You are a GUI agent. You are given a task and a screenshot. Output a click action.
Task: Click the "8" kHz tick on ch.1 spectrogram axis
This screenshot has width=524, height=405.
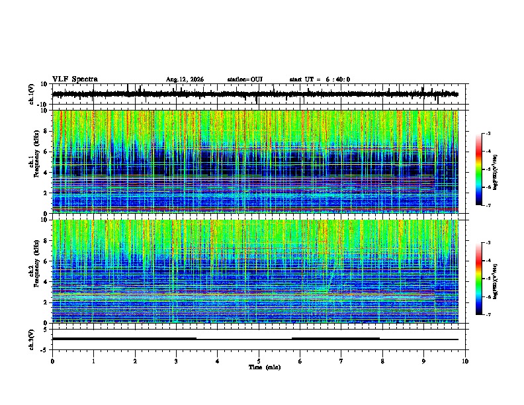coord(46,132)
